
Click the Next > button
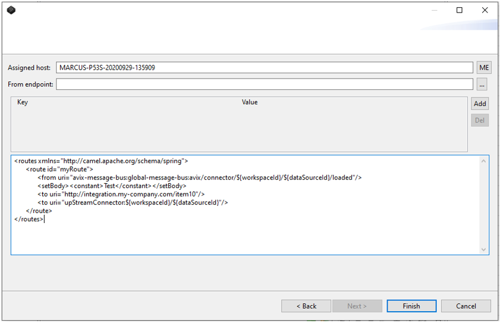click(x=357, y=306)
